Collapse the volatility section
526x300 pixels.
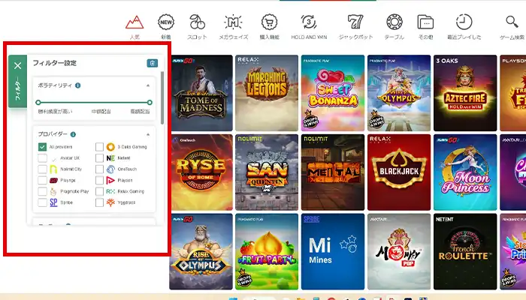click(x=148, y=85)
